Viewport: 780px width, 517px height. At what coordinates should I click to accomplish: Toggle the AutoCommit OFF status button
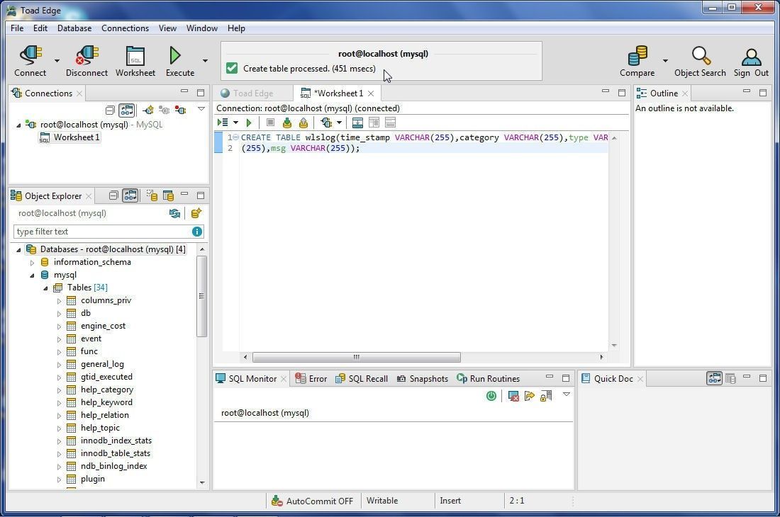click(313, 501)
